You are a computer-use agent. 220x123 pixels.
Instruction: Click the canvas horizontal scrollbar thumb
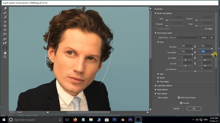[x=88, y=112]
